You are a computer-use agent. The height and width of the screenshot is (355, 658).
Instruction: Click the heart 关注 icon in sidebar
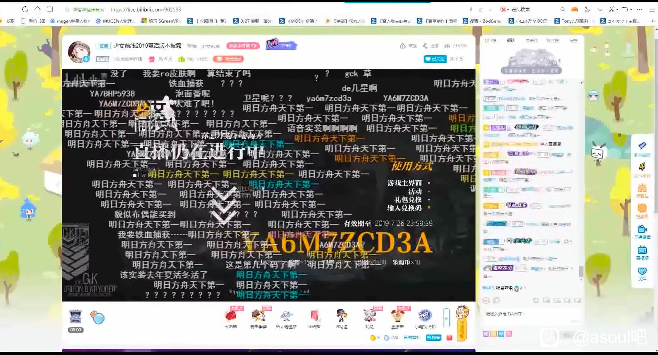642,271
